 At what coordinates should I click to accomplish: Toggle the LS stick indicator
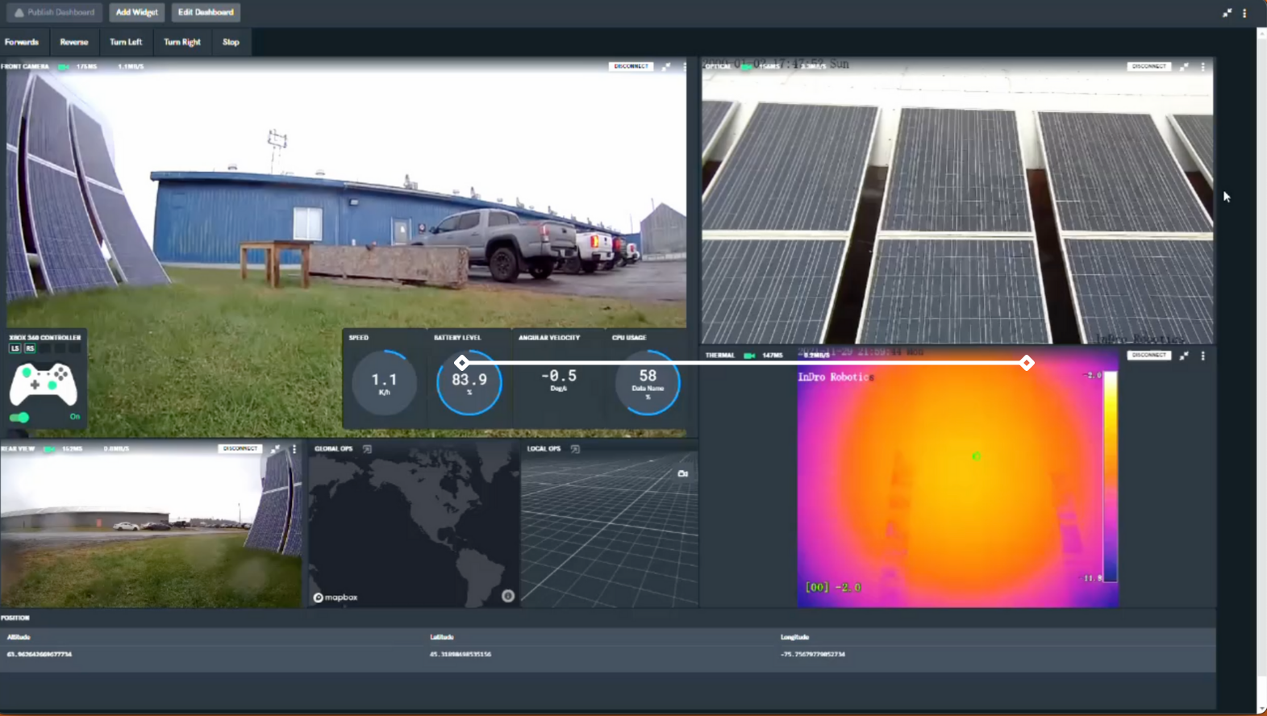click(15, 348)
